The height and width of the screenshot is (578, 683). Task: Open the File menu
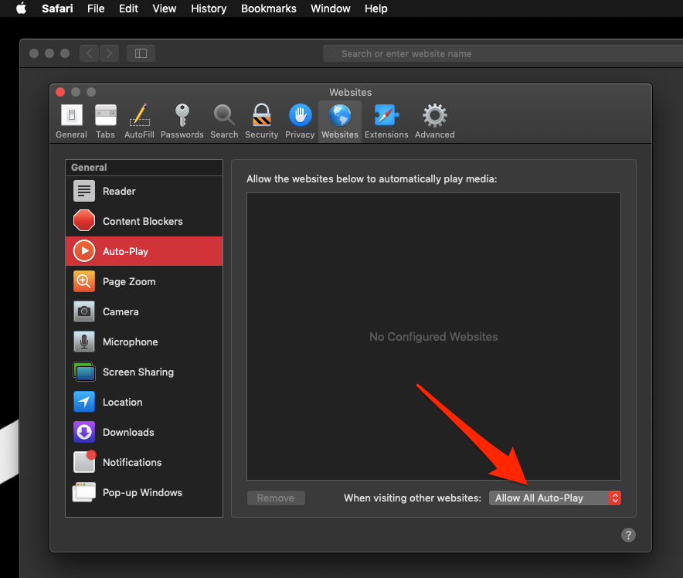(x=96, y=8)
